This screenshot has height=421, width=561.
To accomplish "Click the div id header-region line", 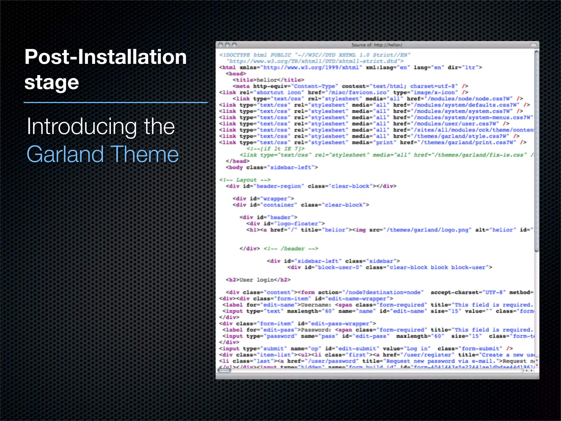I will pyautogui.click(x=311, y=186).
